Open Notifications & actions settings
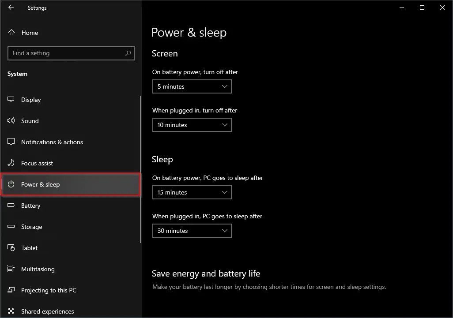The height and width of the screenshot is (318, 453). (x=52, y=142)
